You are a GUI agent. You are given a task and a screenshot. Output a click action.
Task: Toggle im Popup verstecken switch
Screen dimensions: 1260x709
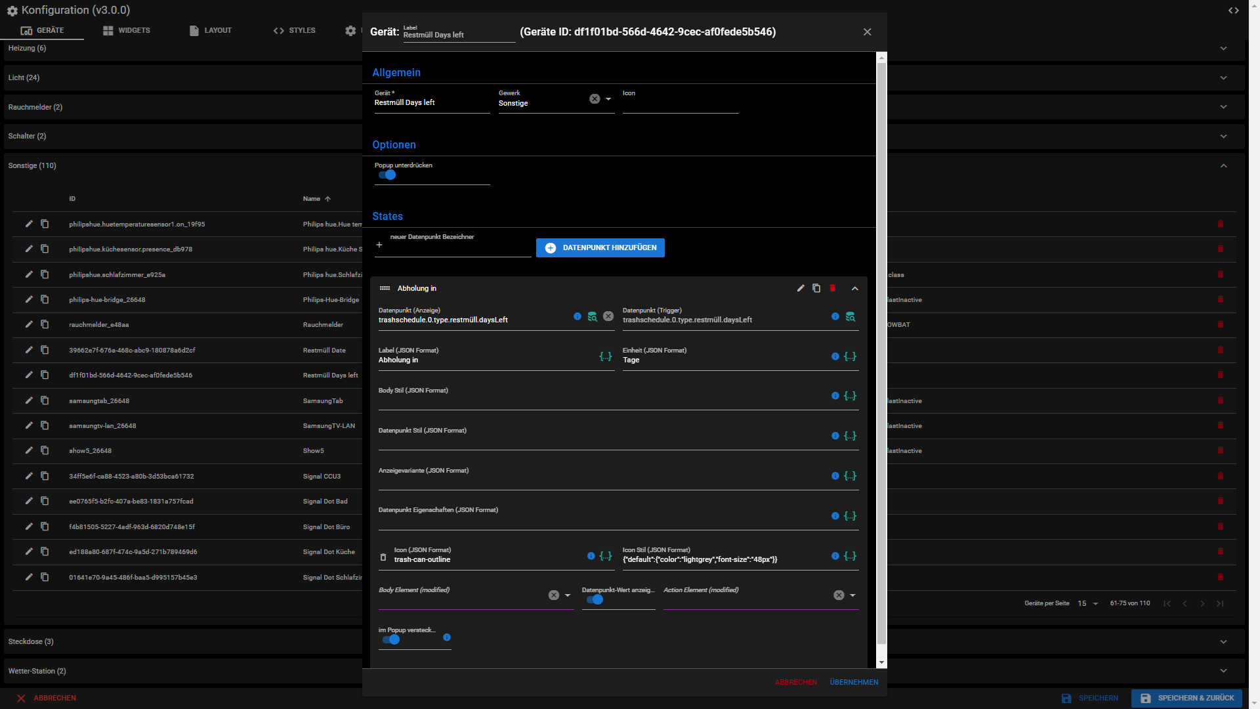point(392,640)
